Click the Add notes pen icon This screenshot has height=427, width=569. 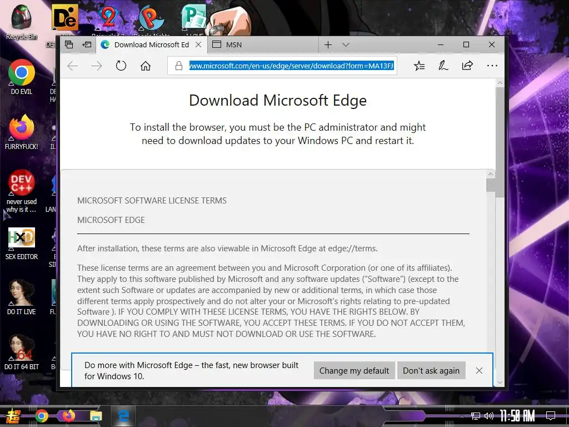pyautogui.click(x=443, y=66)
